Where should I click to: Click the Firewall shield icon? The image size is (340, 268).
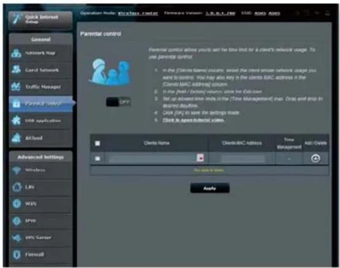click(17, 255)
